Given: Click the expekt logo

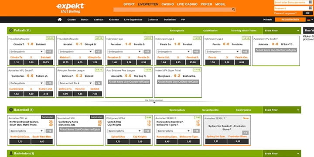Looking at the screenshot, I should (x=71, y=8).
